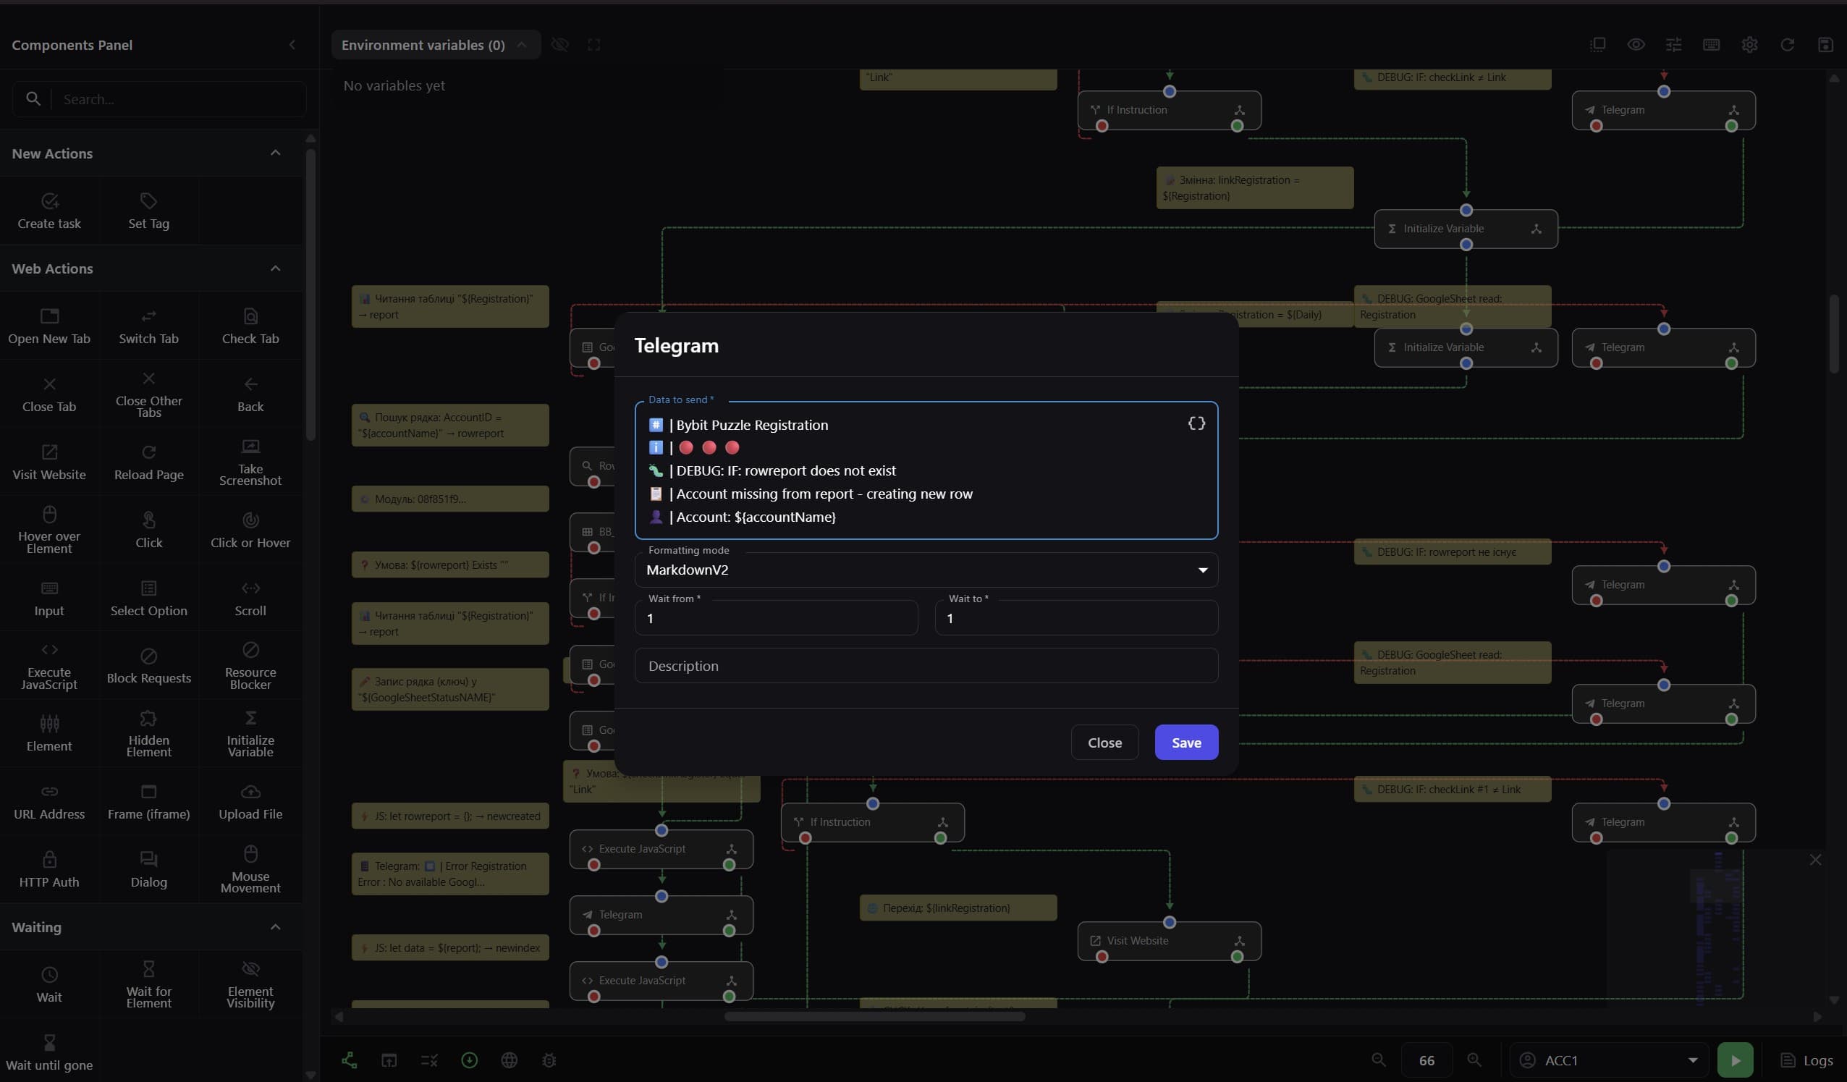Pick the Click or Hover action
1847x1082 pixels.
pos(250,530)
